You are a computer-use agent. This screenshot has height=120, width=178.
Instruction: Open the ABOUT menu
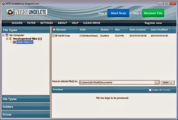pyautogui.click(x=62, y=23)
